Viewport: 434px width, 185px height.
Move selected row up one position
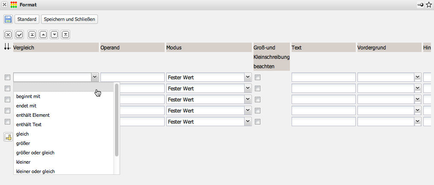(43, 35)
